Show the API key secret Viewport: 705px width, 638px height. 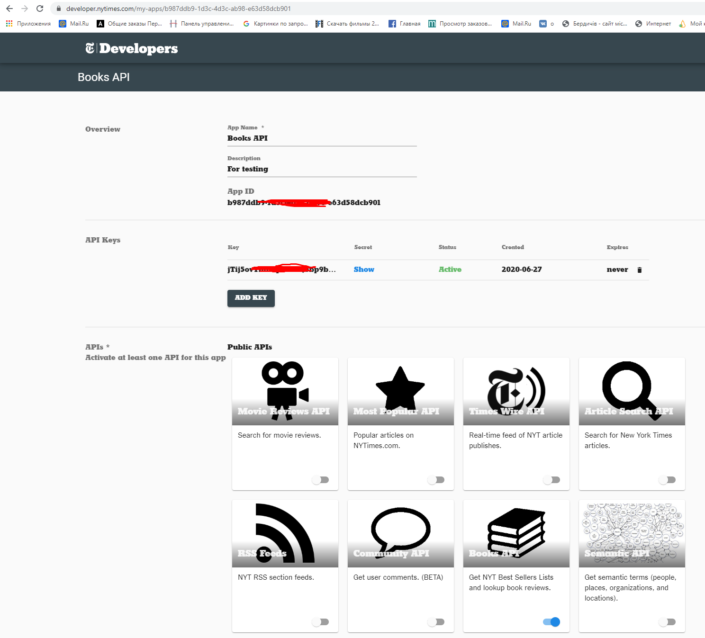point(364,270)
